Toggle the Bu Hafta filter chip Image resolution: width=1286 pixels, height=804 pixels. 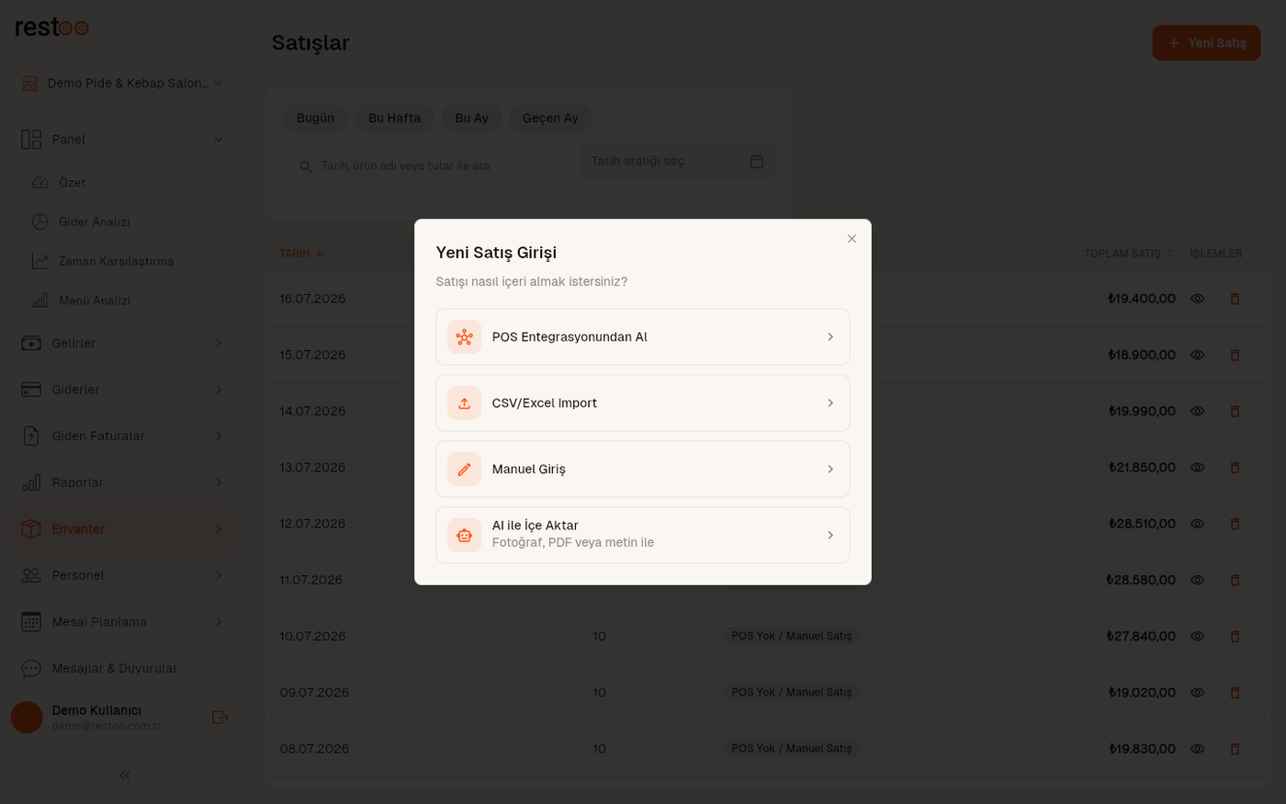(394, 119)
